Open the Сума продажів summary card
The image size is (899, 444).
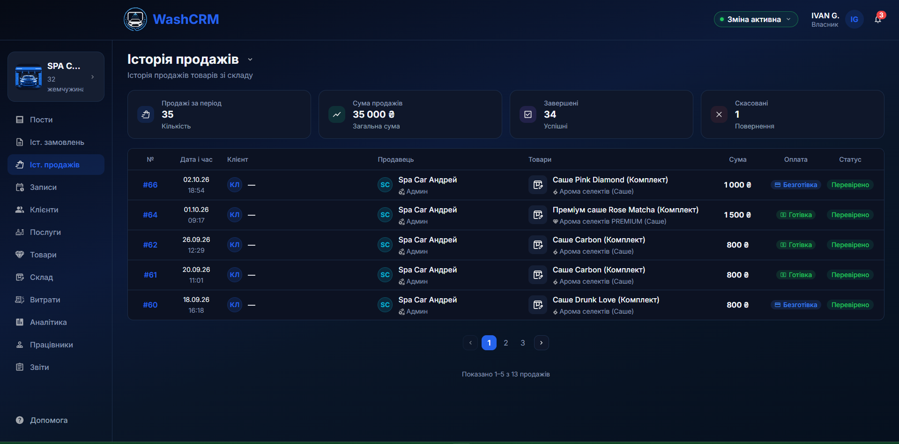pos(410,114)
